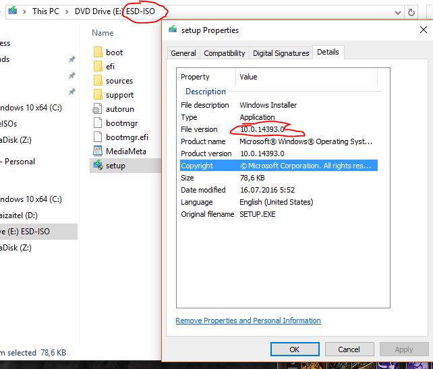This screenshot has height=369, width=433.
Task: Select the bootmgr file icon
Action: click(x=97, y=123)
